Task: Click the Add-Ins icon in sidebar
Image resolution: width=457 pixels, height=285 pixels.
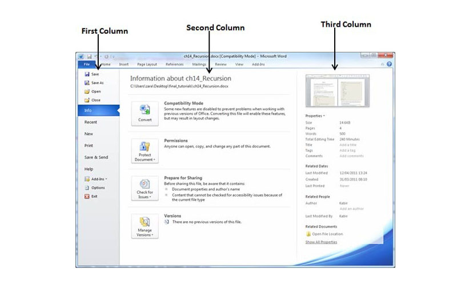Action: pyautogui.click(x=87, y=179)
